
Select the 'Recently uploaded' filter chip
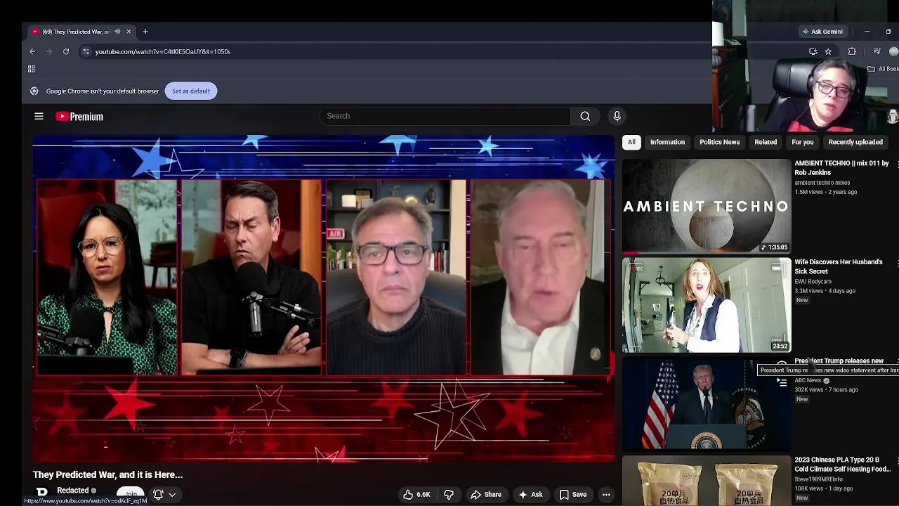(855, 142)
